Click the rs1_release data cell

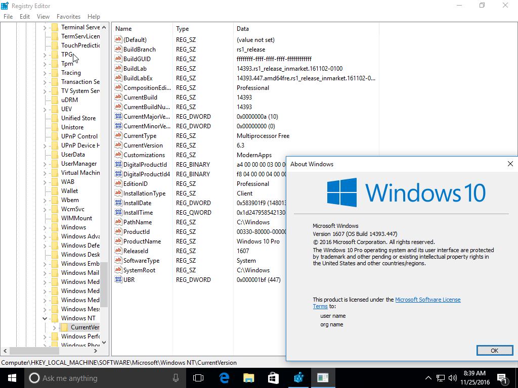tap(251, 49)
